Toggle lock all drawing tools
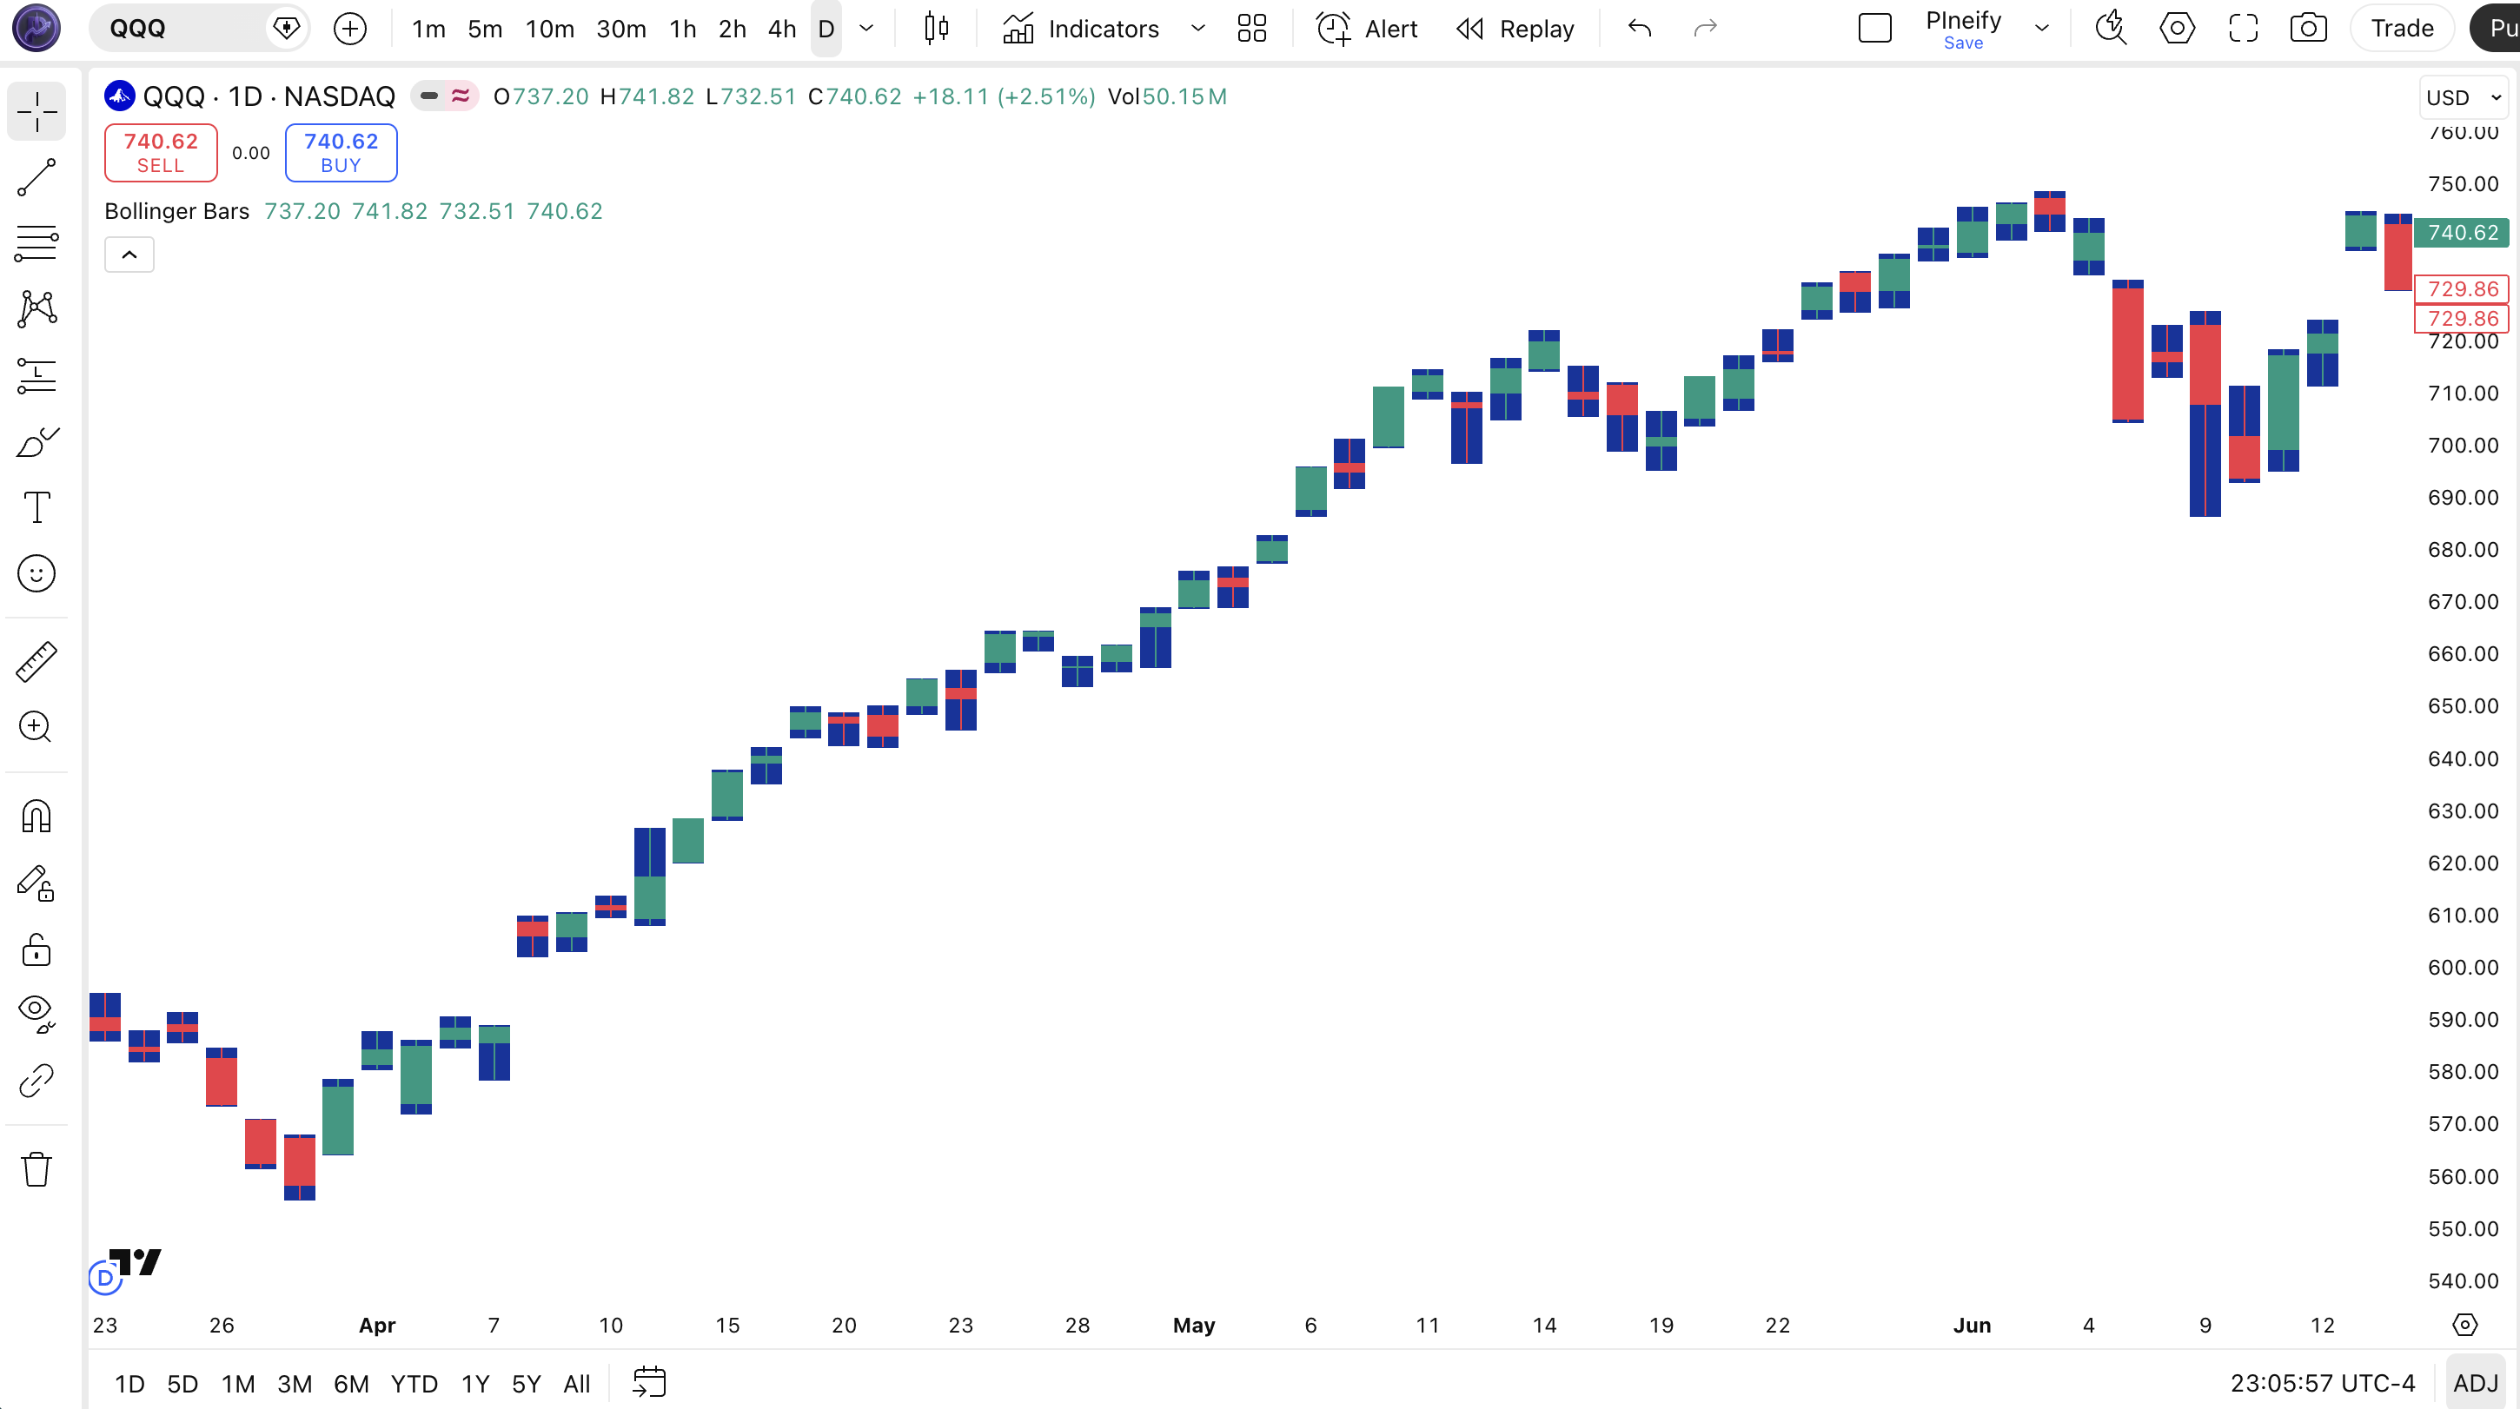The width and height of the screenshot is (2520, 1409). (36, 949)
